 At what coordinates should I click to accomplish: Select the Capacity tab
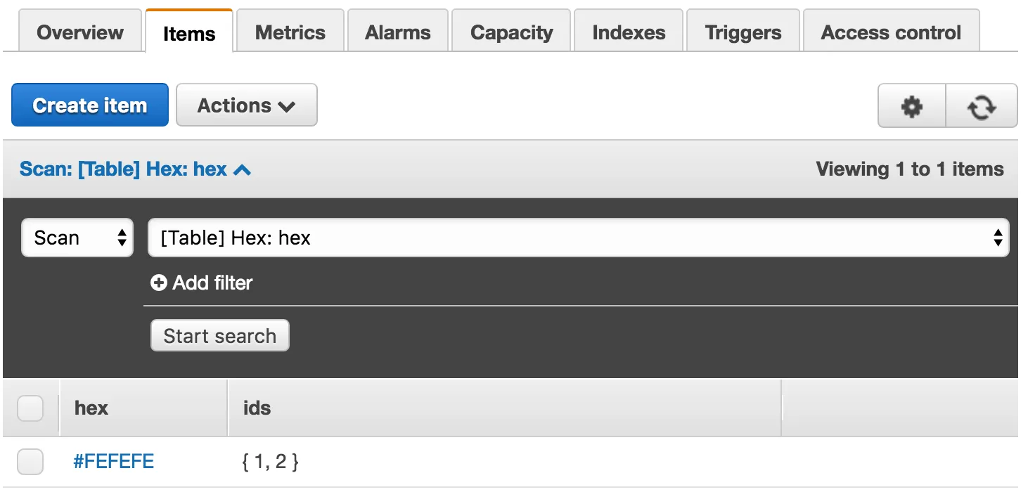511,32
